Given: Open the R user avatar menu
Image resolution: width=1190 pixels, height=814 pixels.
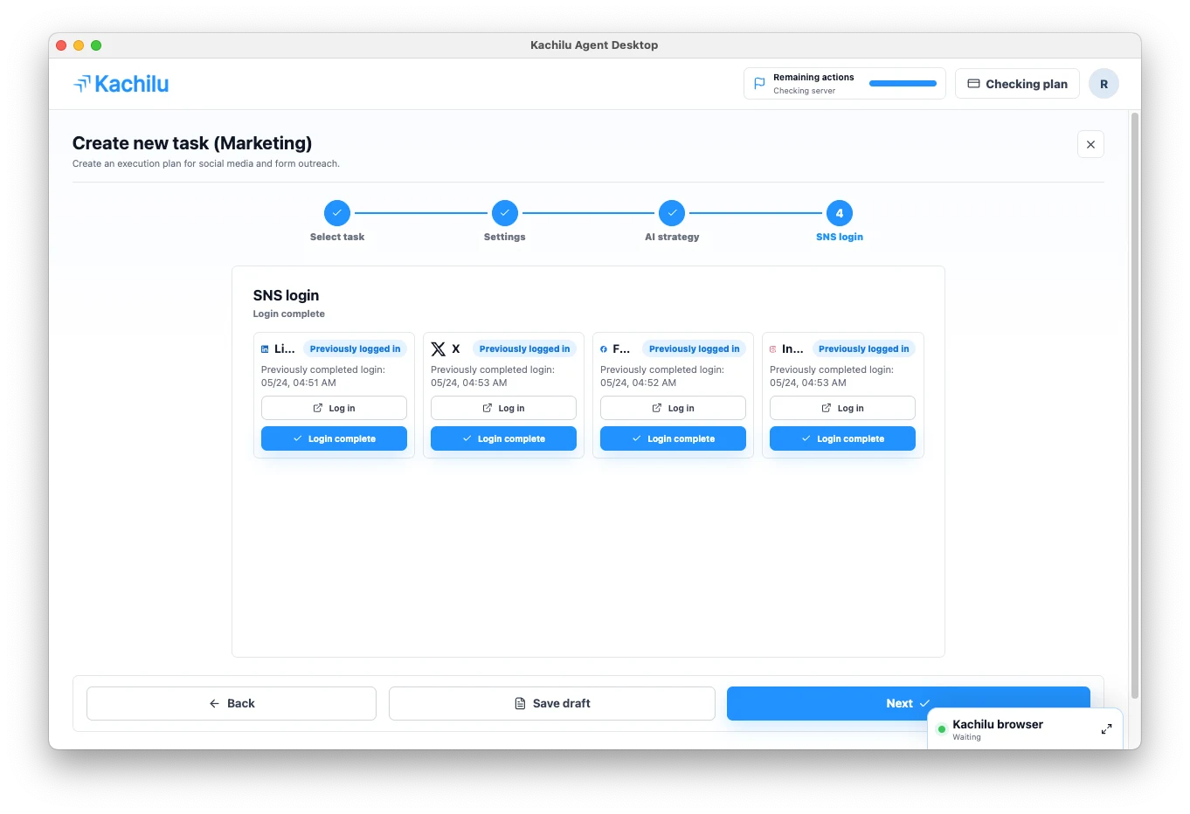Looking at the screenshot, I should tap(1104, 84).
